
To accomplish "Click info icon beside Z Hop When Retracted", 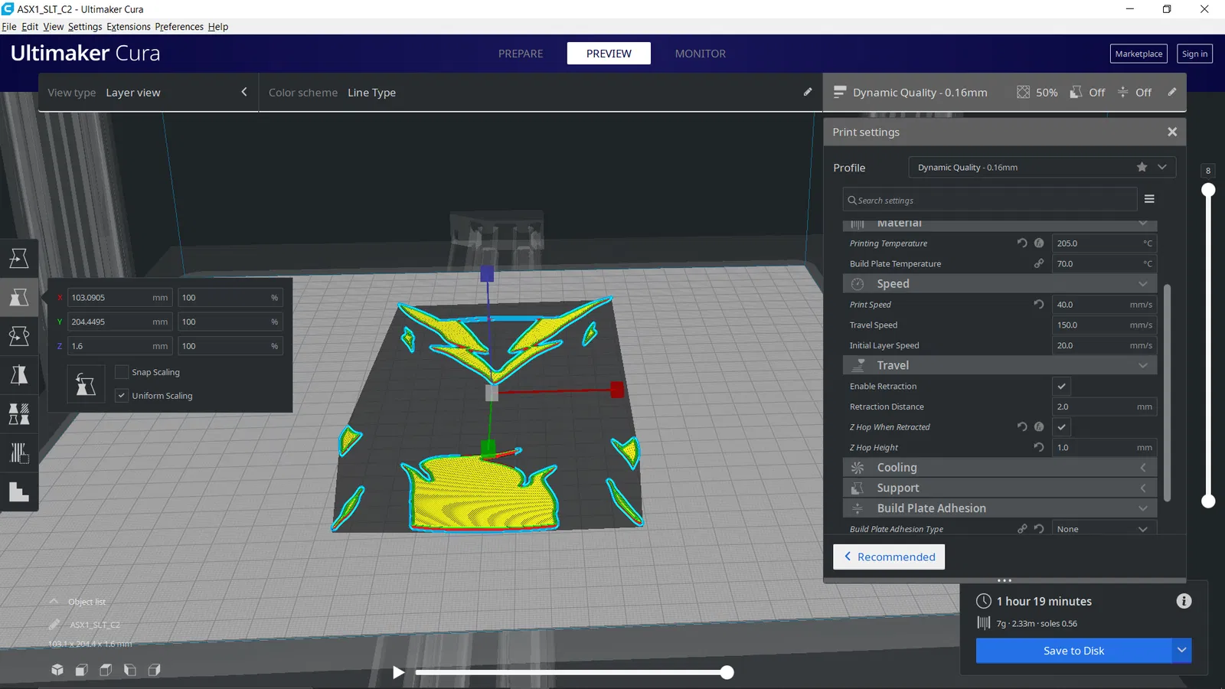I will pos(1039,426).
